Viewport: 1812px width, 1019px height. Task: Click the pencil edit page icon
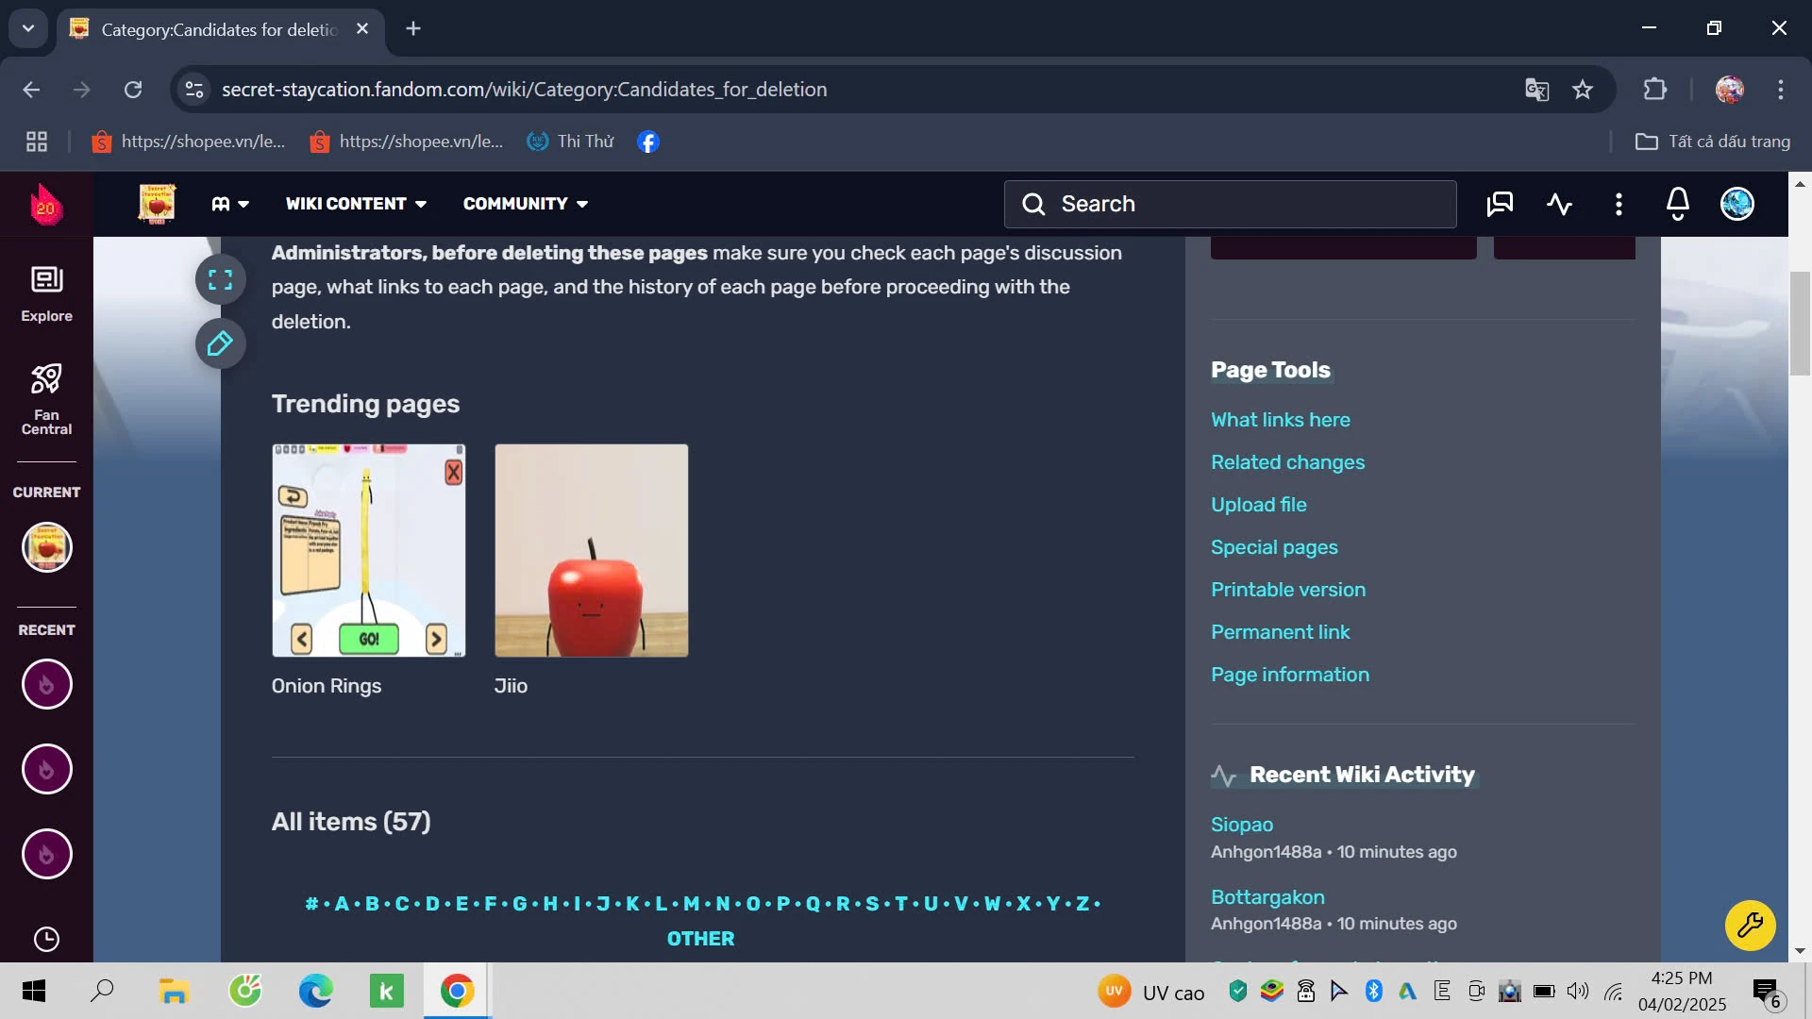click(220, 343)
